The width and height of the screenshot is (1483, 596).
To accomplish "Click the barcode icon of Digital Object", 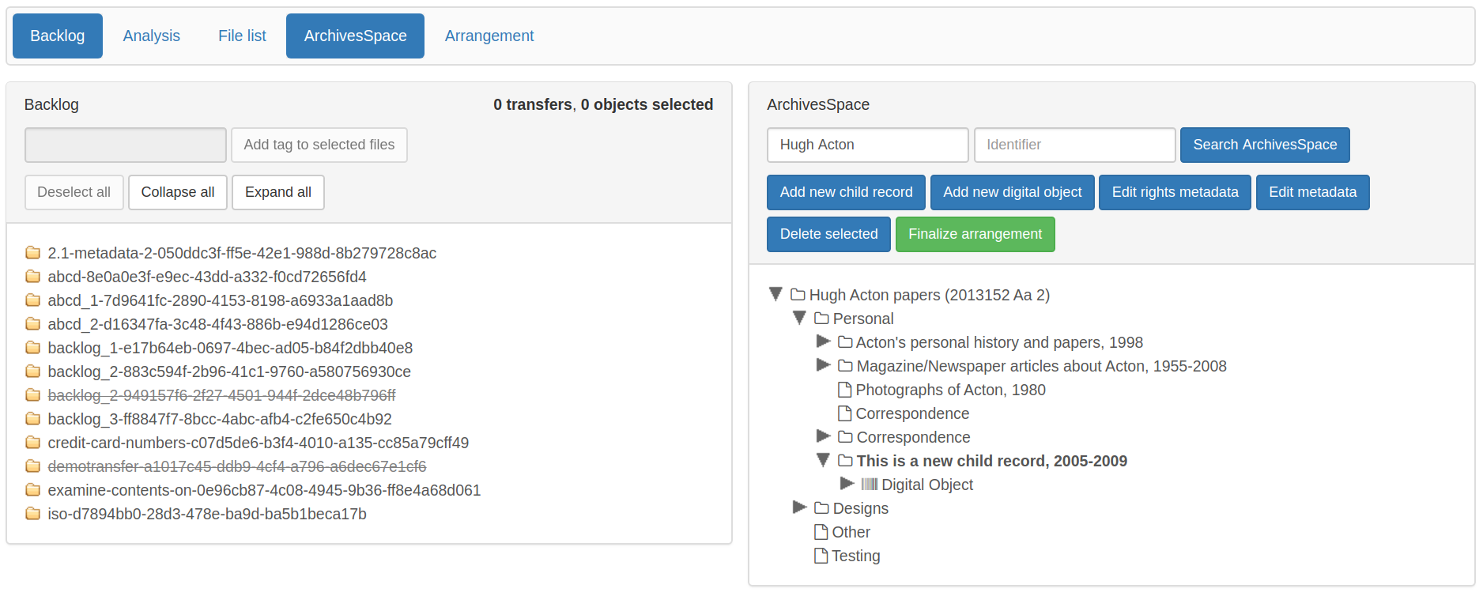I will point(869,485).
